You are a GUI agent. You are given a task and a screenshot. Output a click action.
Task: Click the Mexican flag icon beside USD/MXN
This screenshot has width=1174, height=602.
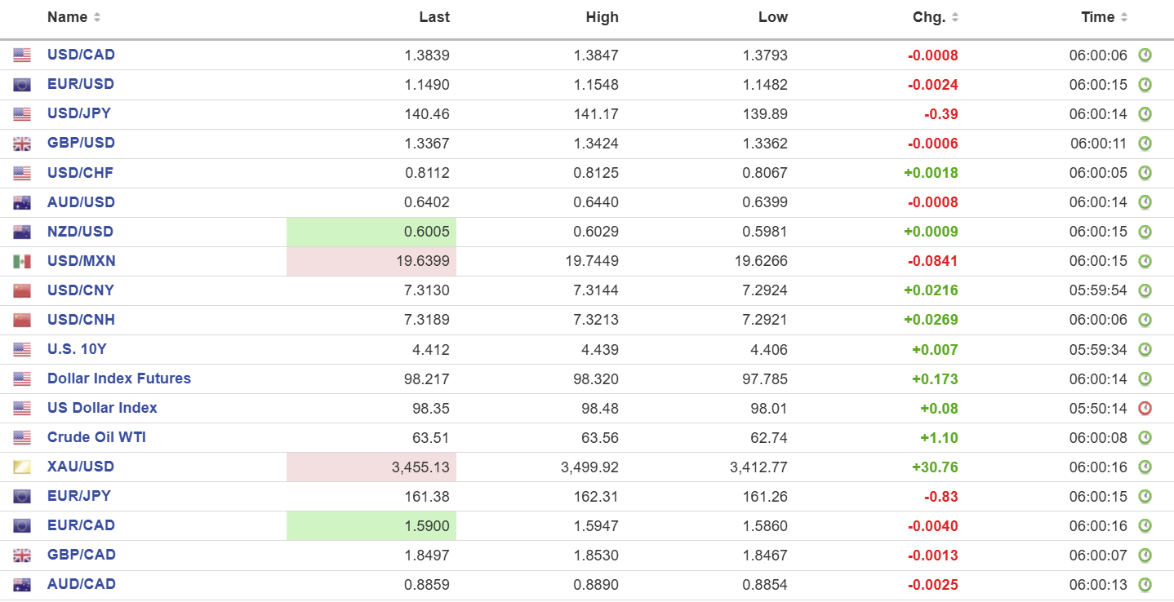click(x=22, y=262)
